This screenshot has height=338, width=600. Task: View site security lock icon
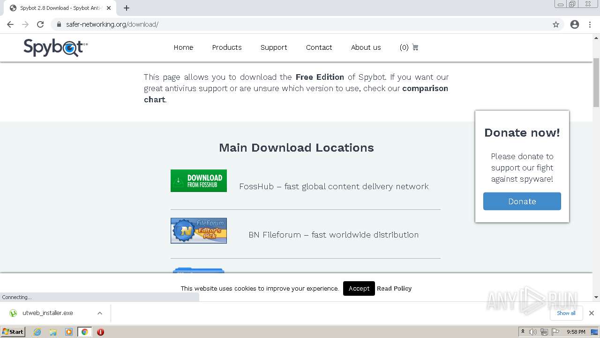pyautogui.click(x=59, y=24)
